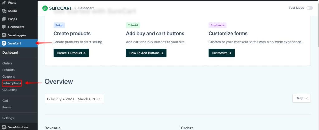Click the SureCart sidebar menu icon
This screenshot has width=319, height=130.
click(4, 43)
